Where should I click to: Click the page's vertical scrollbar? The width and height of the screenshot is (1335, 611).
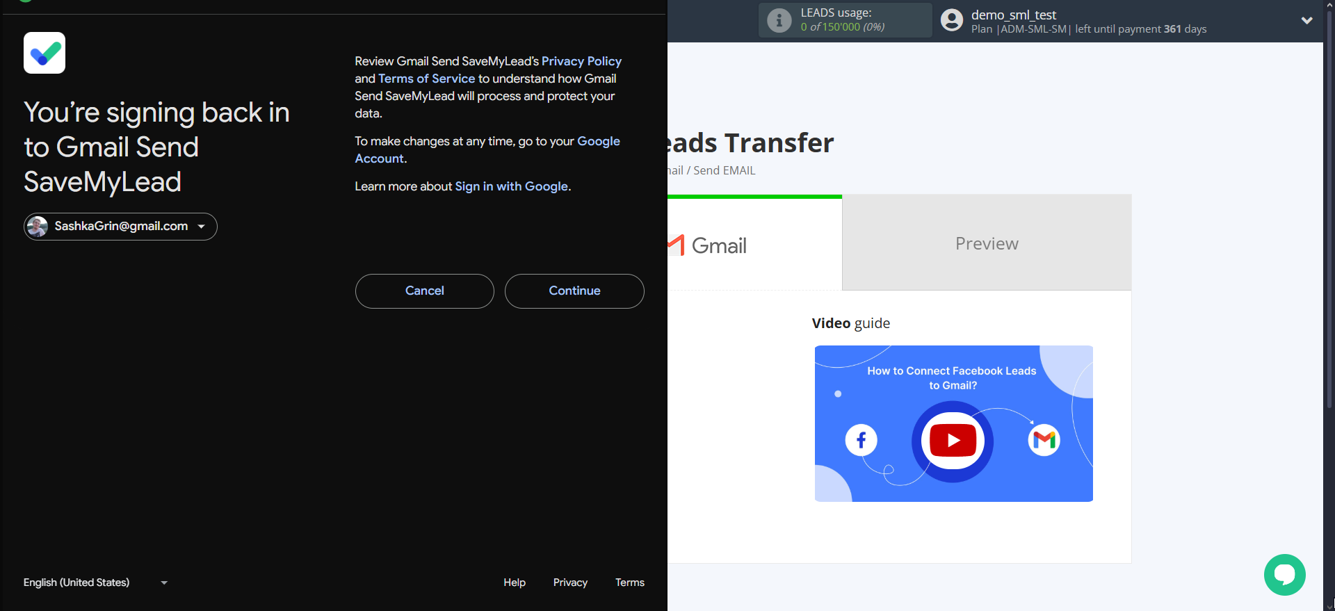click(1329, 209)
